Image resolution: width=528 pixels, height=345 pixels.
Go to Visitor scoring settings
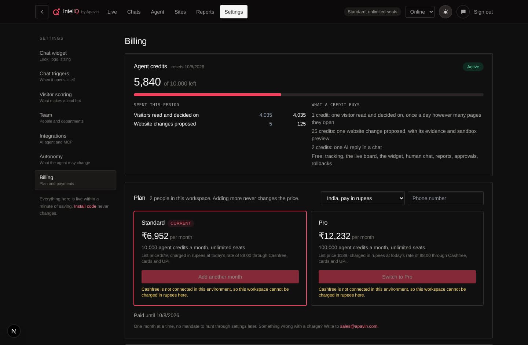click(76, 97)
